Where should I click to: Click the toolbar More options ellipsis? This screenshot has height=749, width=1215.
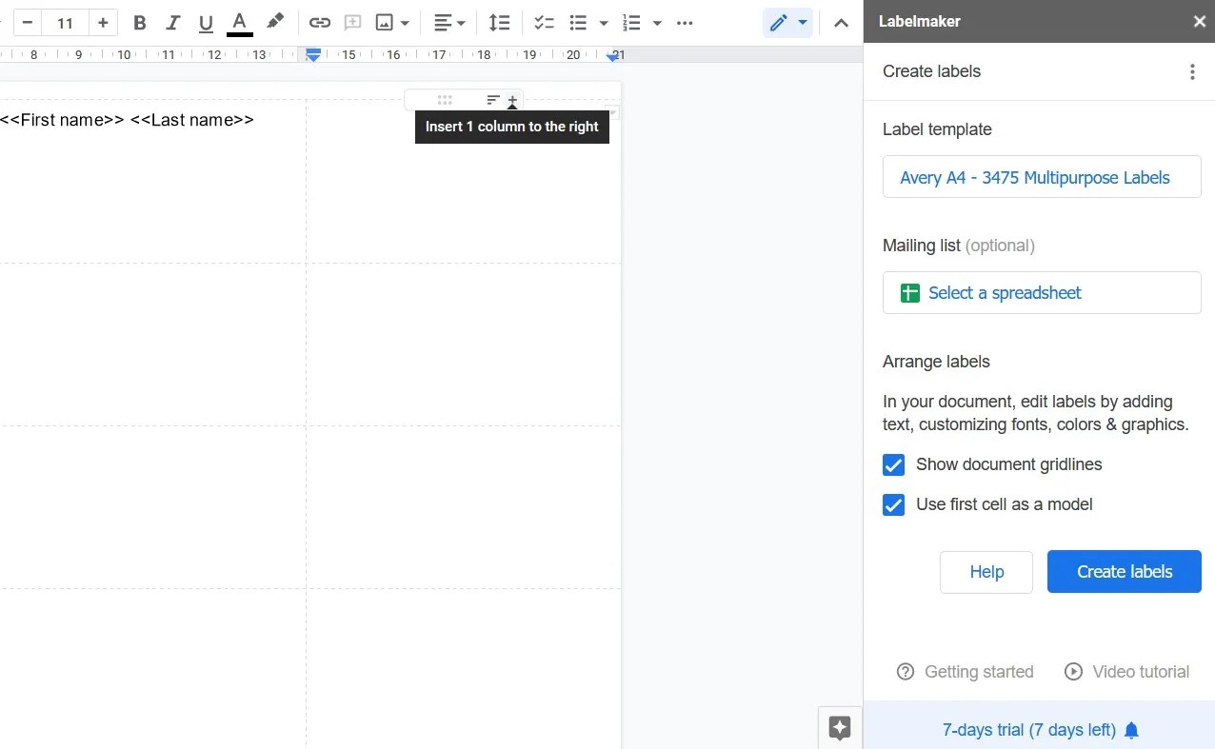click(x=685, y=22)
